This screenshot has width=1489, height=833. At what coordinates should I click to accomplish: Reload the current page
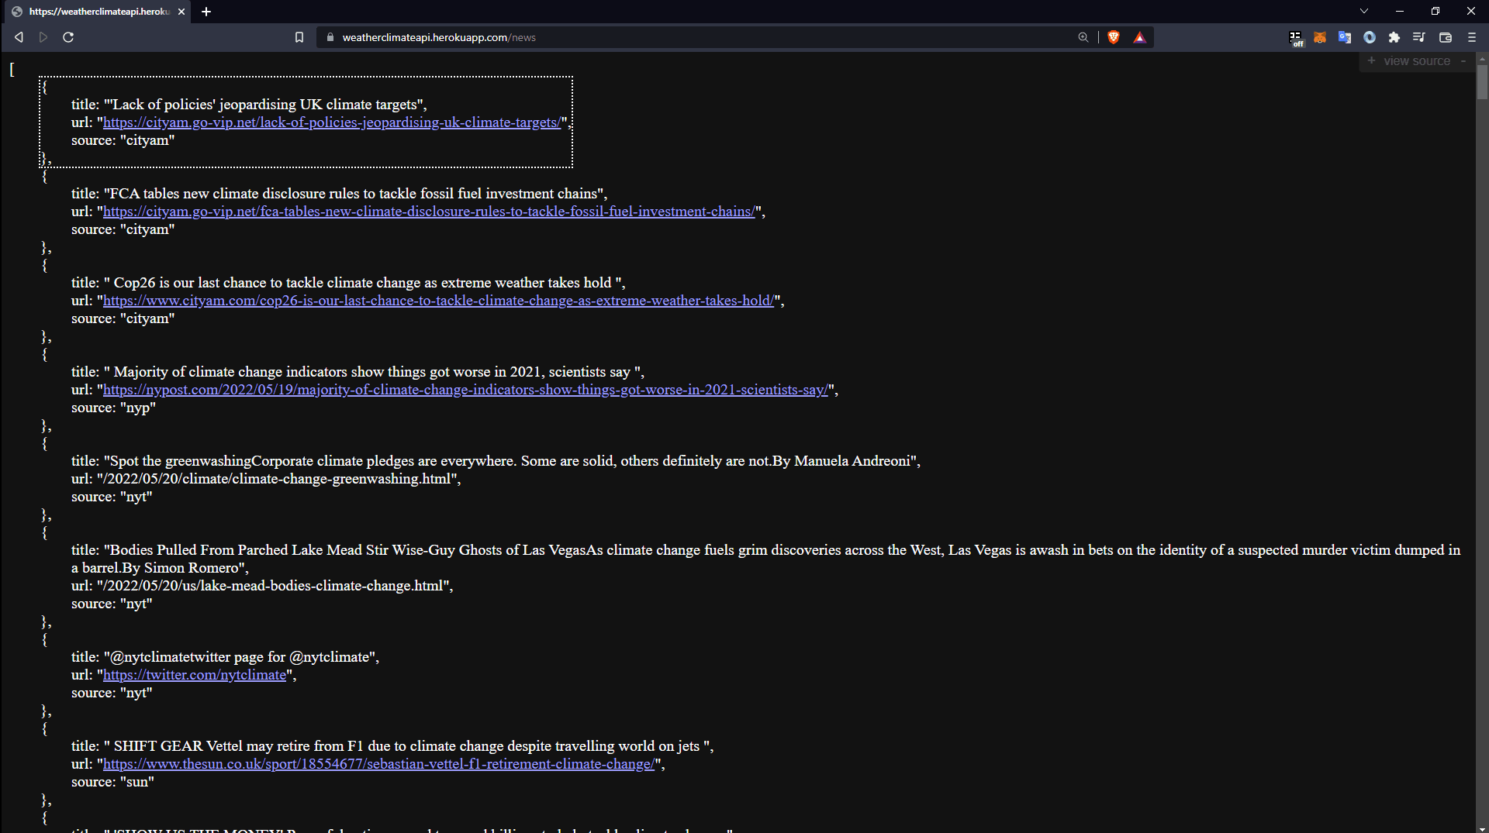(x=68, y=37)
